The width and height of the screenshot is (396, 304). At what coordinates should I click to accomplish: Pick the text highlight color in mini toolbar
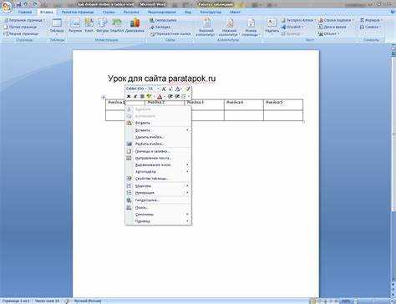(150, 96)
